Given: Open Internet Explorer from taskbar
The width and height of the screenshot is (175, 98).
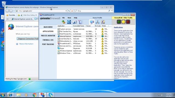Looking at the screenshot, I should pos(10,95).
